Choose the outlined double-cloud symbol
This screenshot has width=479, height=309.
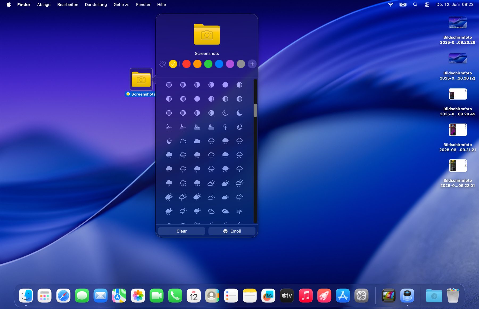tap(211, 211)
